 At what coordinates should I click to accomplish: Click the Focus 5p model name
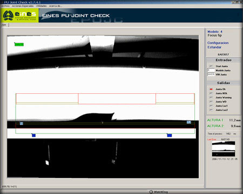[214, 36]
